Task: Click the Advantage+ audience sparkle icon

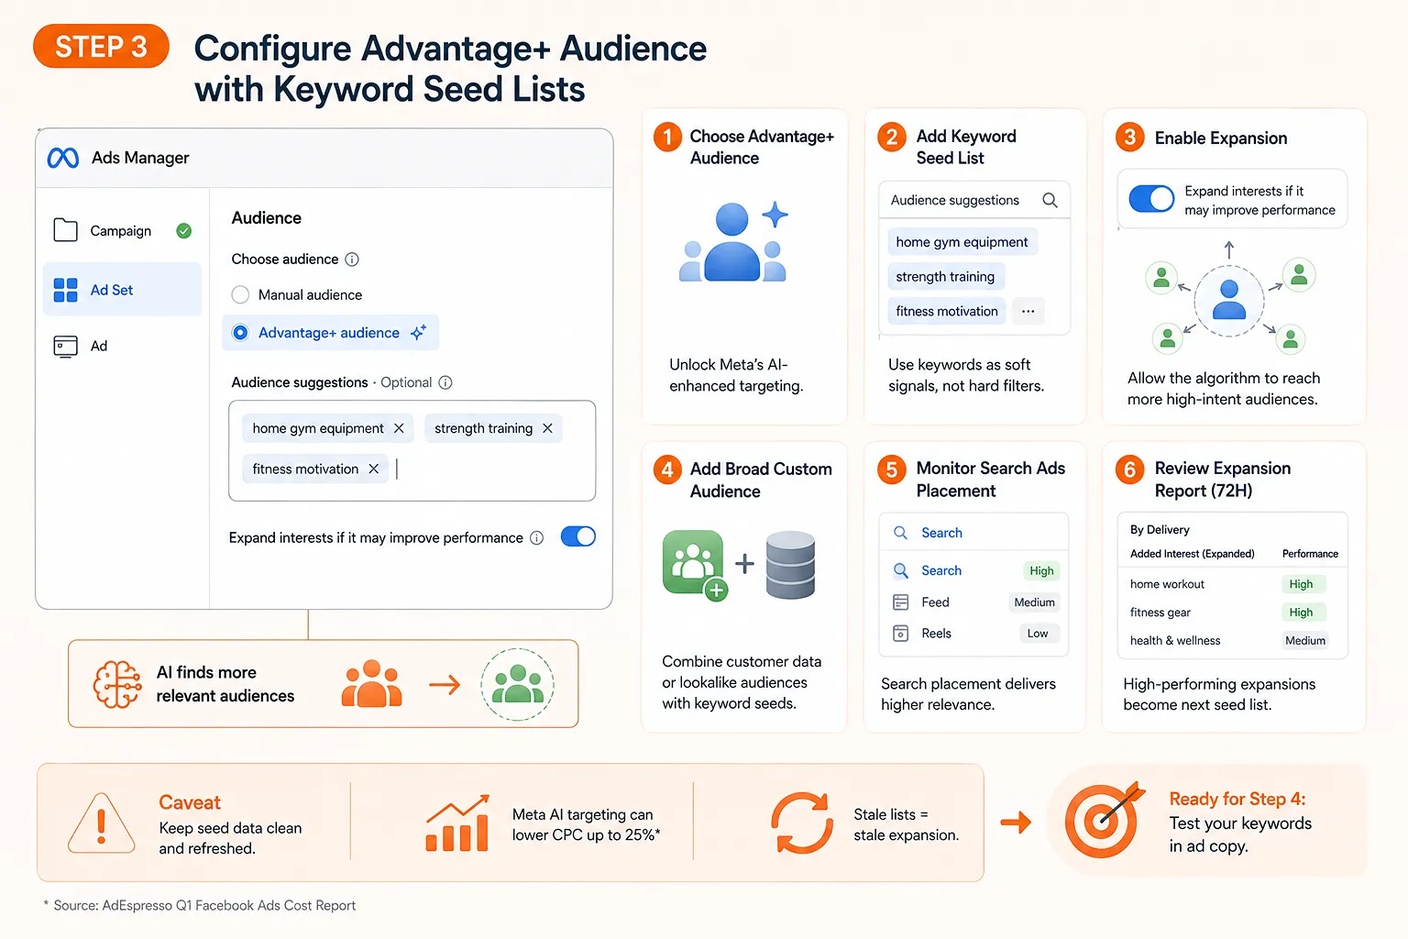Action: 418,333
